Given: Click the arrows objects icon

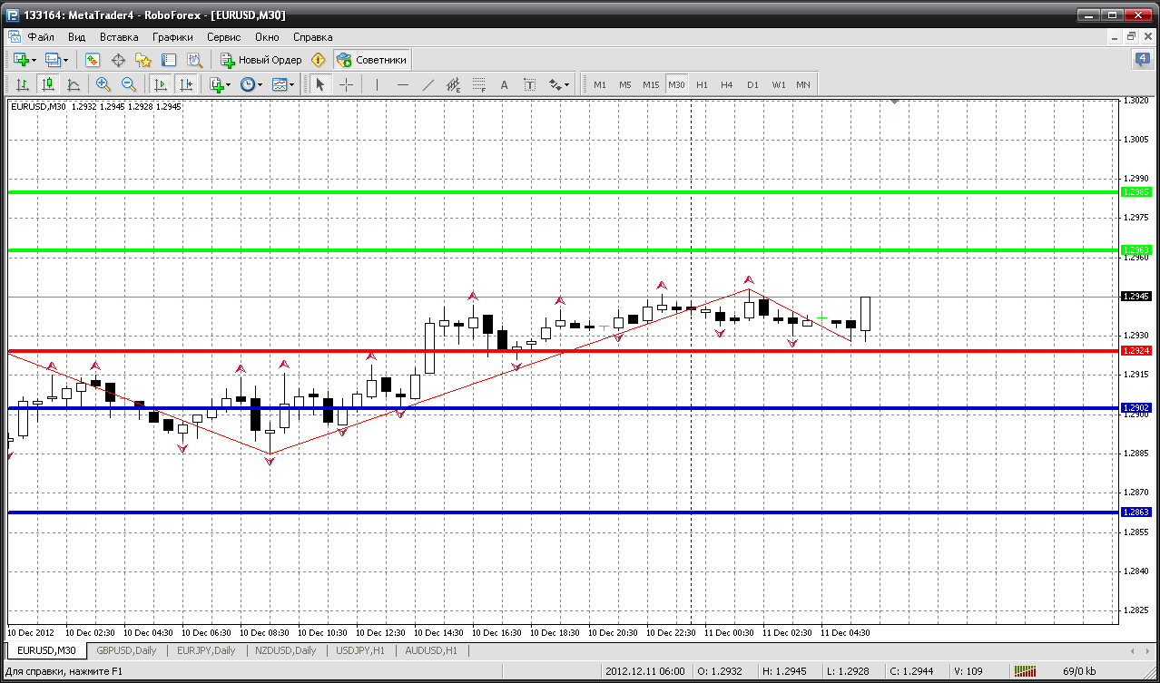Looking at the screenshot, I should [554, 84].
